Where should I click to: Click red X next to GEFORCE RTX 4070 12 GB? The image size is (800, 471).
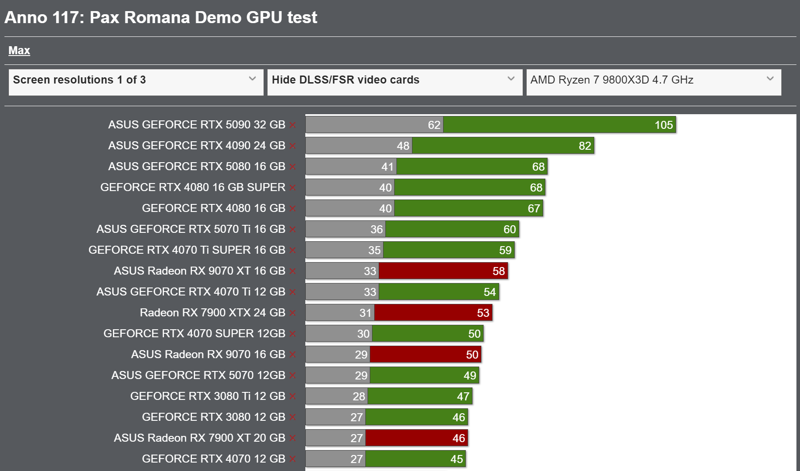tap(292, 459)
